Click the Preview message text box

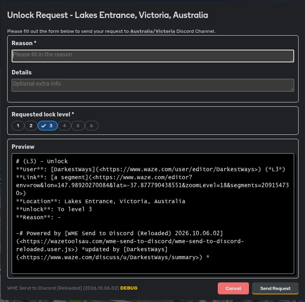152,214
